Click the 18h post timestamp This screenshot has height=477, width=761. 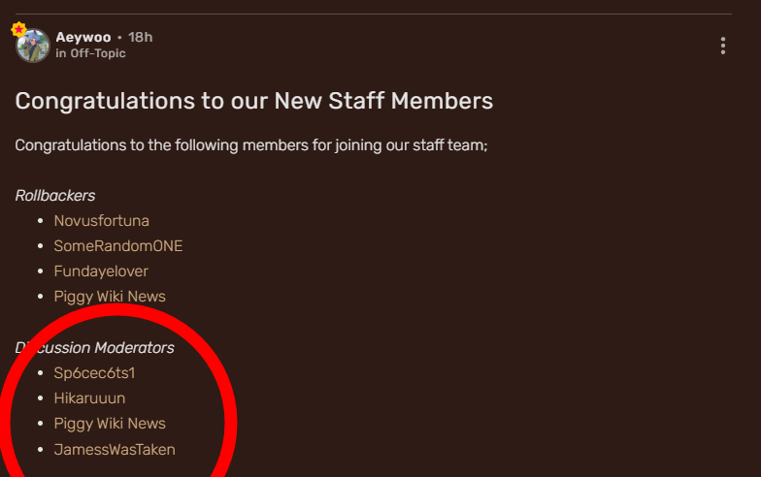[x=141, y=37]
